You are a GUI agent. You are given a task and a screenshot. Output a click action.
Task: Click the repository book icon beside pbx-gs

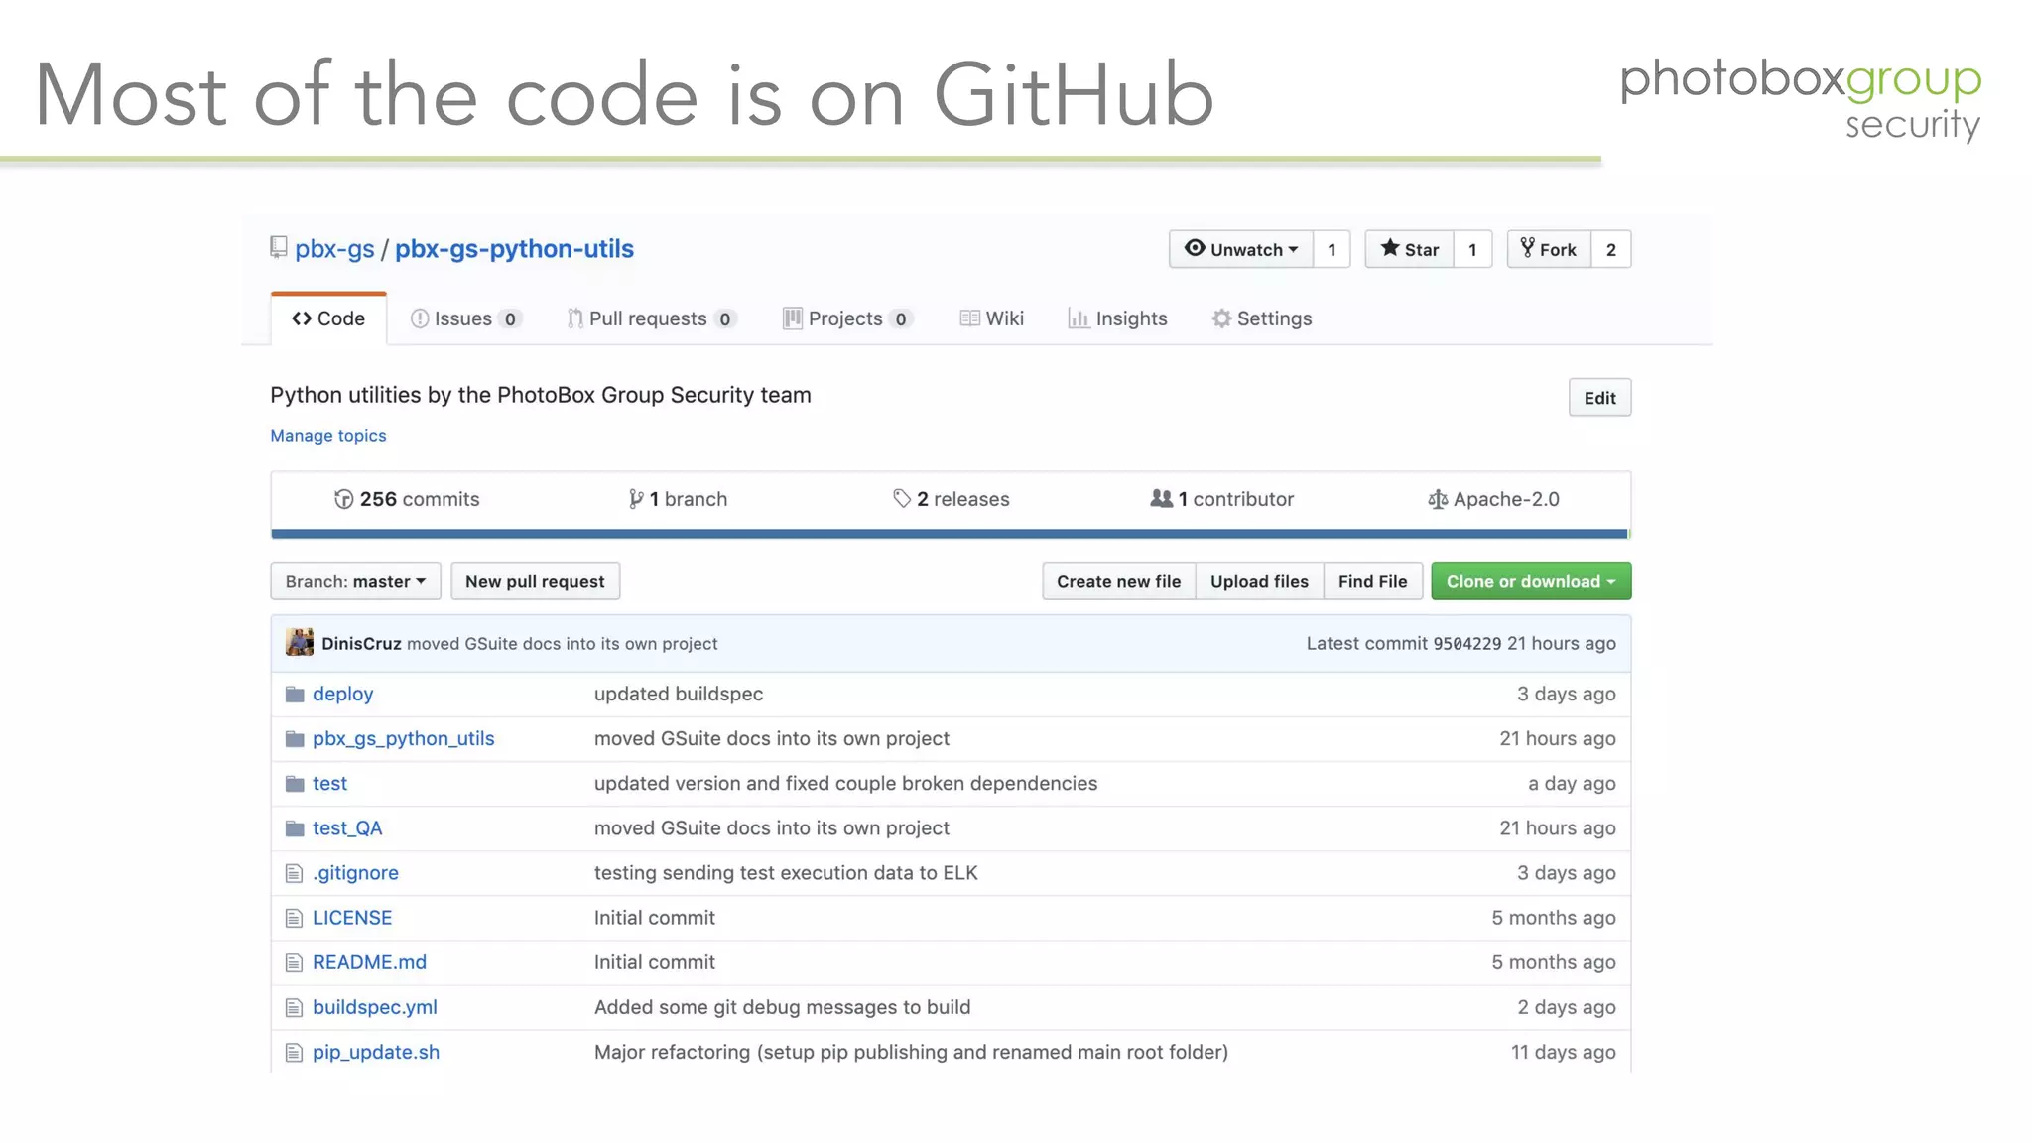(x=279, y=248)
